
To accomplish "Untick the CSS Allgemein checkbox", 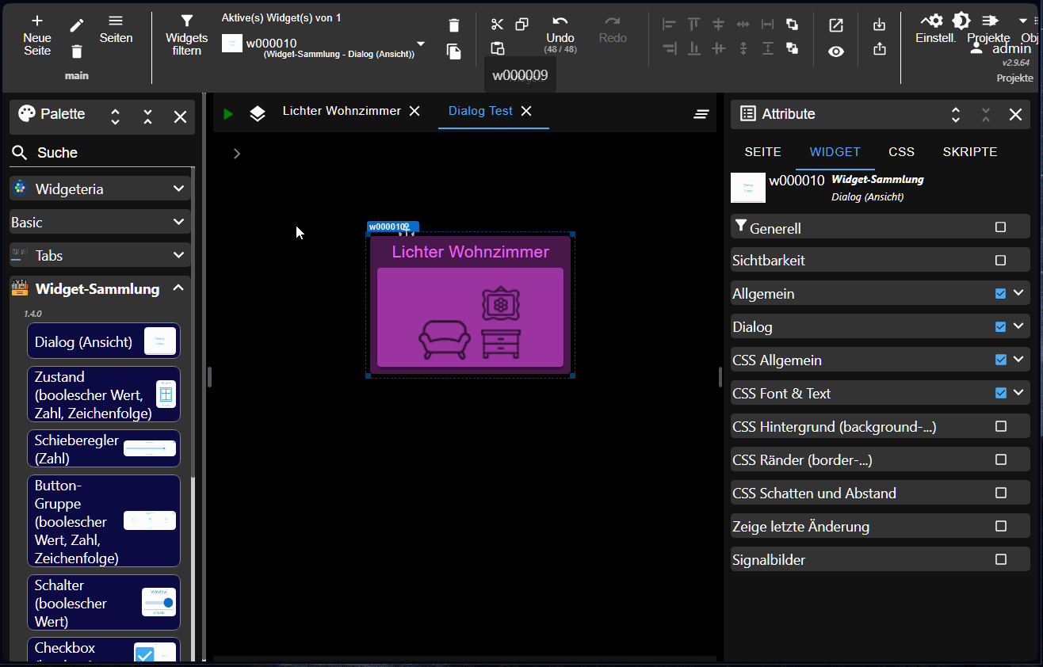I will click(1000, 360).
